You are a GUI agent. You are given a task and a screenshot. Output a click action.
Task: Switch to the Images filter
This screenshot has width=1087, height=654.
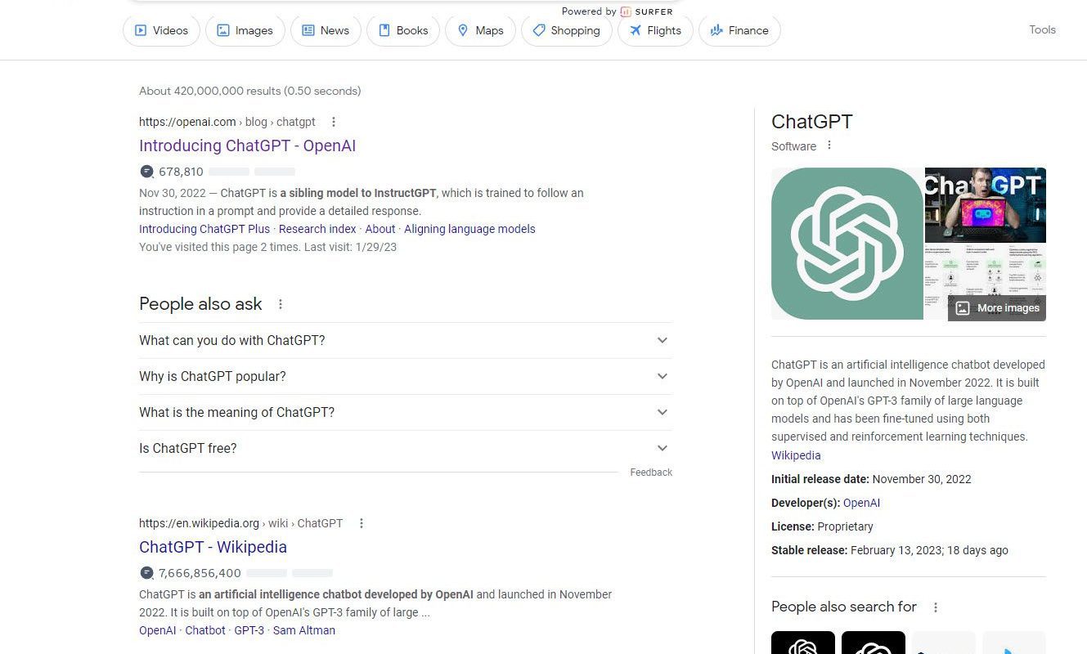(x=245, y=30)
